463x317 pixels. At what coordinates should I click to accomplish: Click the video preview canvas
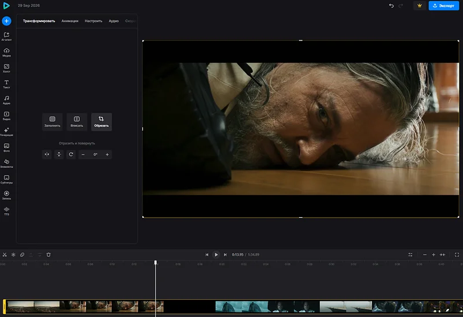[x=300, y=129]
